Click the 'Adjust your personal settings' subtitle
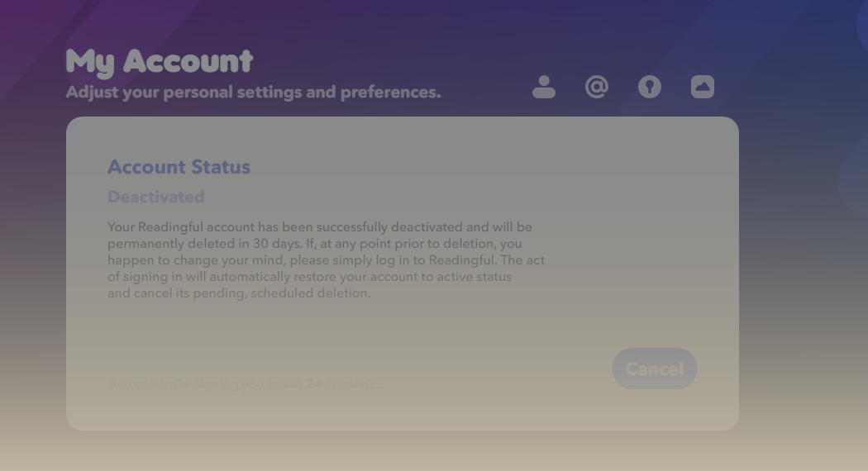This screenshot has height=471, width=868. (x=254, y=92)
